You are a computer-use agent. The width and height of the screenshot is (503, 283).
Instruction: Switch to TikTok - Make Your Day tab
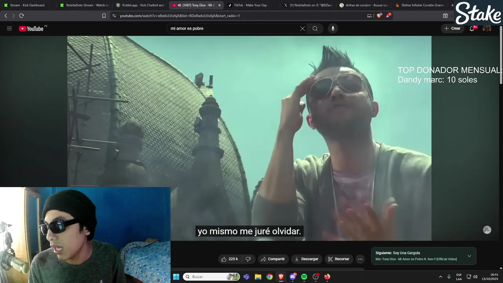pos(252,5)
